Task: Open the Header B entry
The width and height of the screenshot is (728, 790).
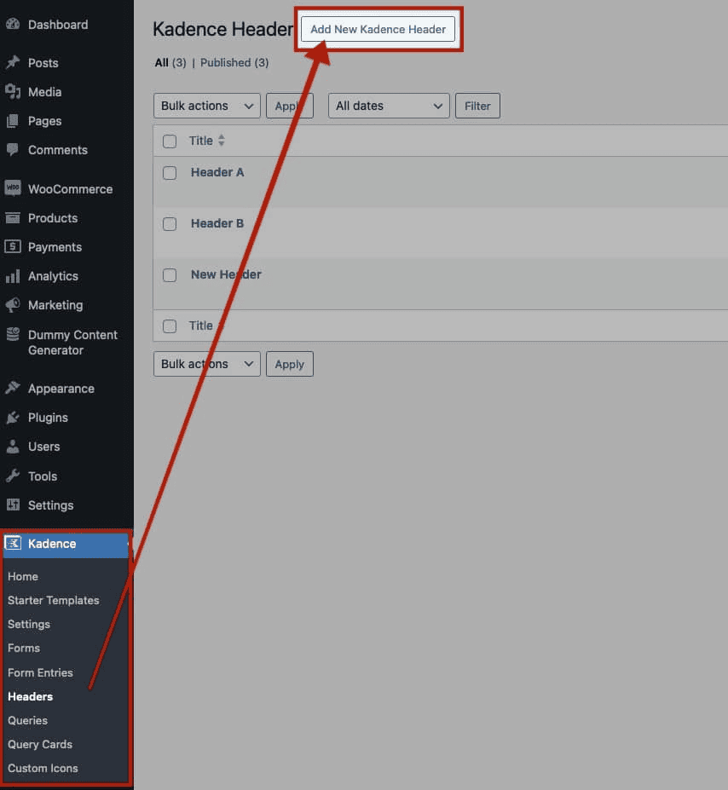Action: tap(217, 223)
